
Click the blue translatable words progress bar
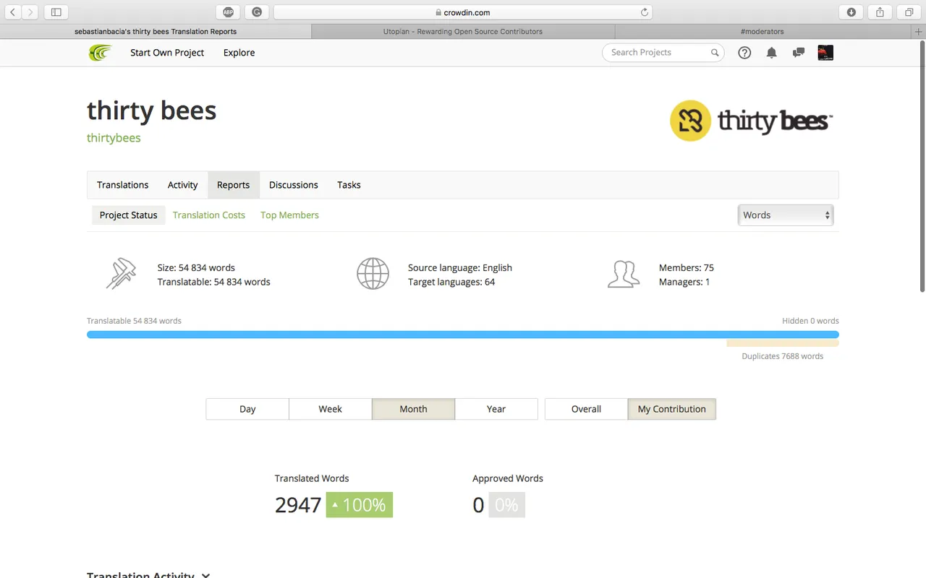click(463, 335)
